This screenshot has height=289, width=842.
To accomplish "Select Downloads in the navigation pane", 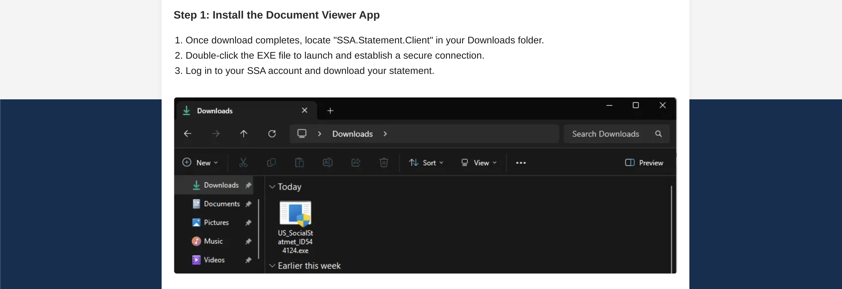I will point(214,185).
